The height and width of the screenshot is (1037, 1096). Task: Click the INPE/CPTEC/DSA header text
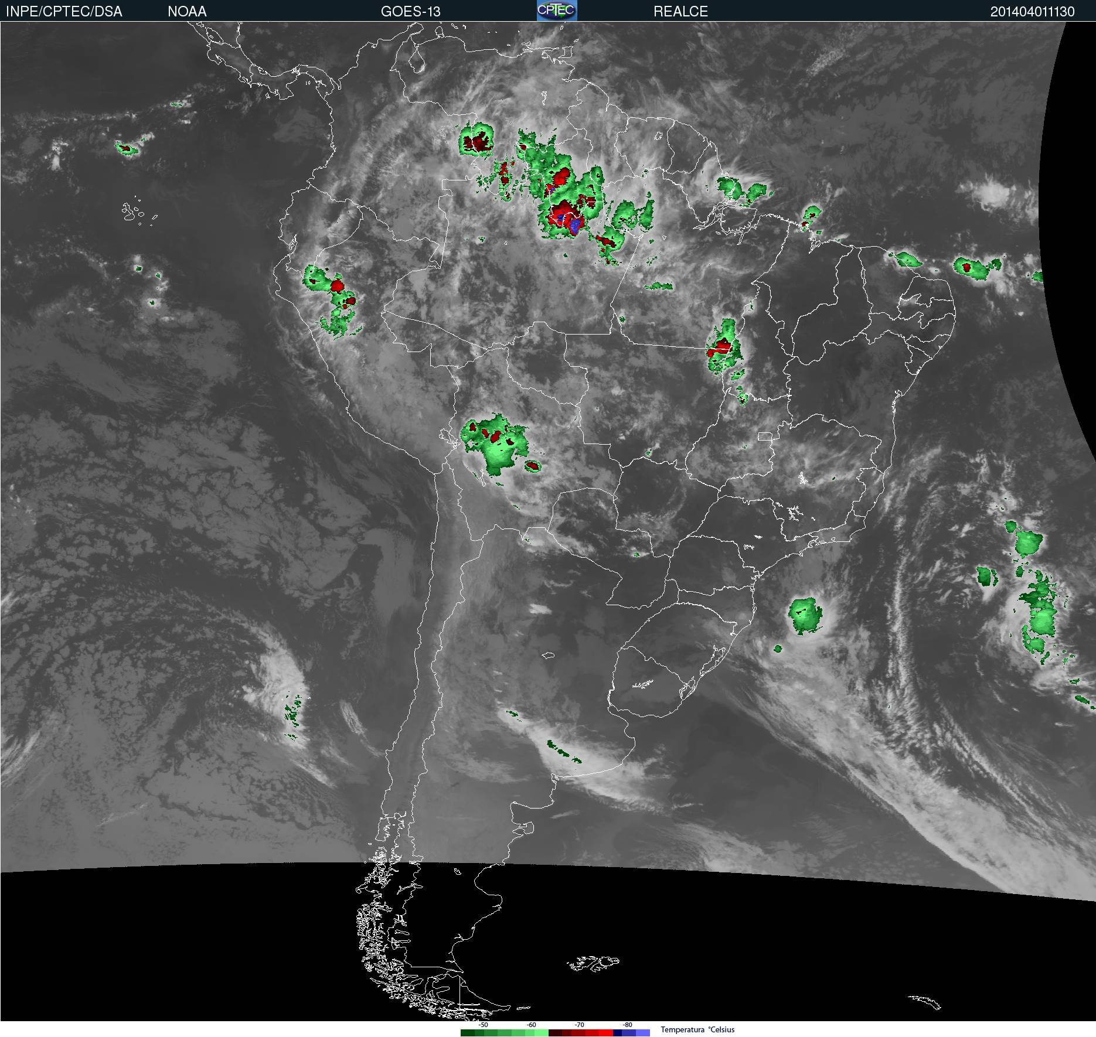coord(64,12)
